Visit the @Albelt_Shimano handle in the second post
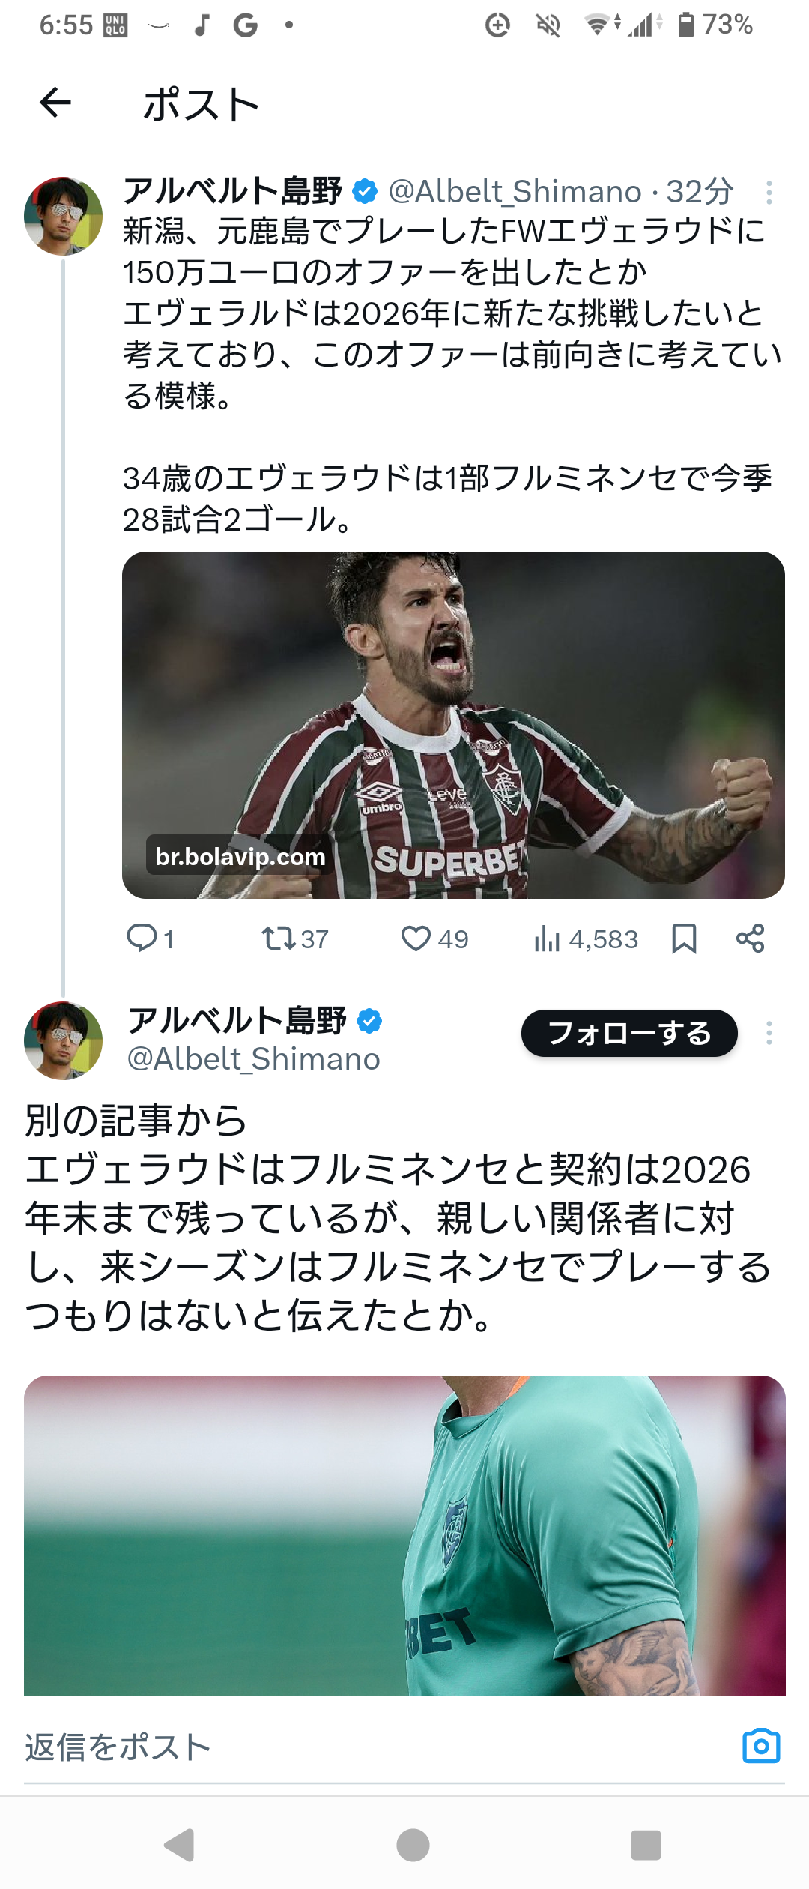The height and width of the screenshot is (1889, 809). (x=254, y=1059)
